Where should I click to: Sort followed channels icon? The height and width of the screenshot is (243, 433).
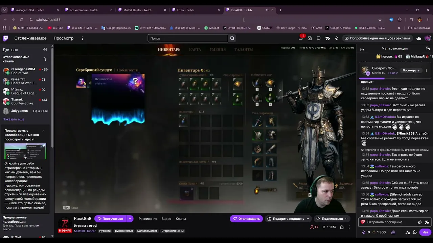pyautogui.click(x=45, y=59)
